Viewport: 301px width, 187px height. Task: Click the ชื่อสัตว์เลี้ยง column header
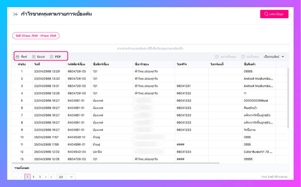click(x=112, y=64)
